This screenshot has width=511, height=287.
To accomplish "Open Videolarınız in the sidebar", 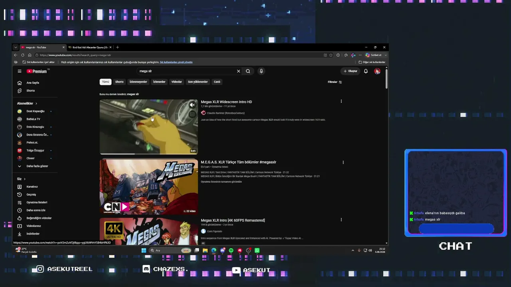I will click(34, 226).
